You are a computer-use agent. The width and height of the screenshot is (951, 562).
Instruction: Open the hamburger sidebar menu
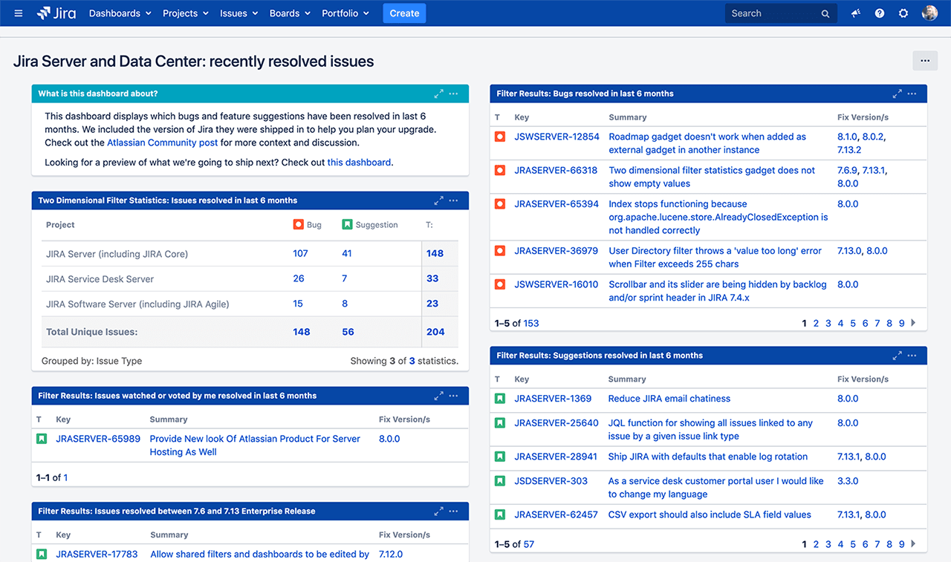point(19,13)
